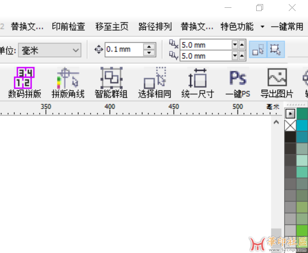Click the 毫米 ruler unit label
The height and width of the screenshot is (253, 308).
[273, 107]
